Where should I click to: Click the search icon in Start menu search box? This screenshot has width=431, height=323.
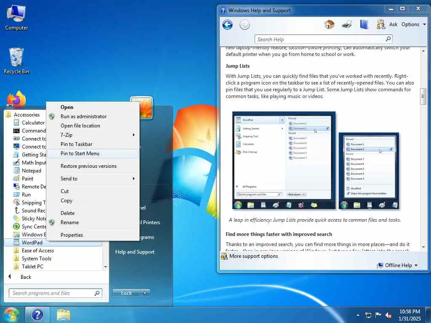pos(97,293)
